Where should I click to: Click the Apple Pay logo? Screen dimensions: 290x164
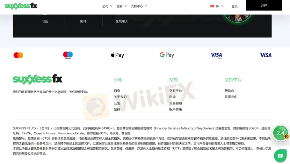[117, 55]
